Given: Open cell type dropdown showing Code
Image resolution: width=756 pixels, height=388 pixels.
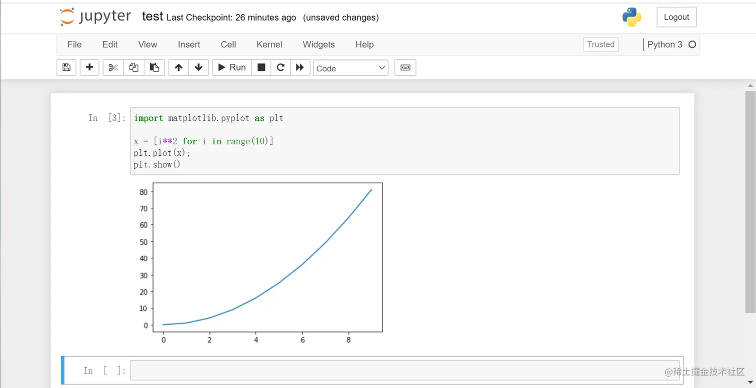Looking at the screenshot, I should (x=350, y=68).
